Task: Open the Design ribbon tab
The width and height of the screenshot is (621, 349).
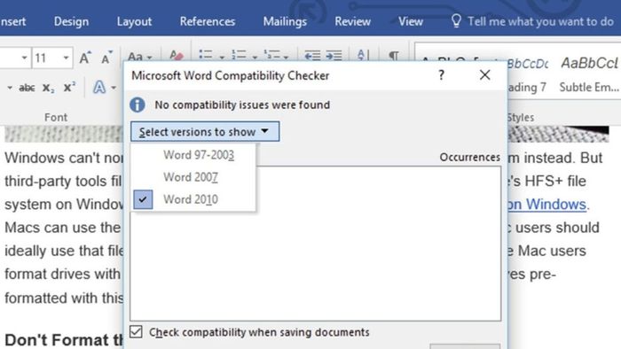Action: [71, 21]
